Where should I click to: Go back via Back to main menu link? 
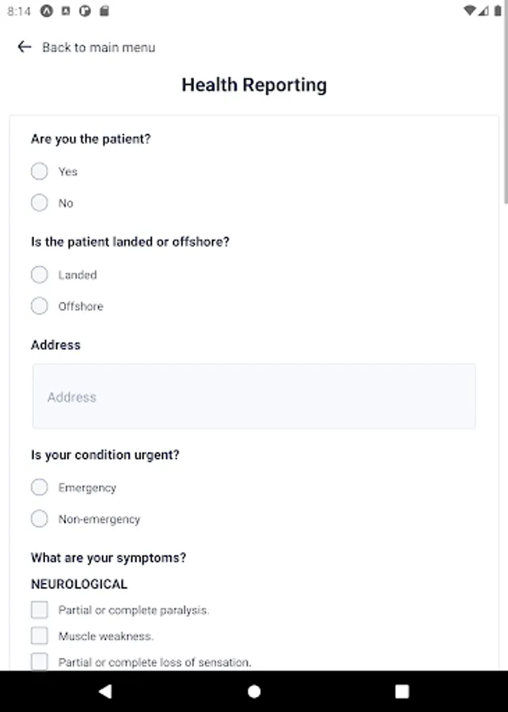(98, 47)
